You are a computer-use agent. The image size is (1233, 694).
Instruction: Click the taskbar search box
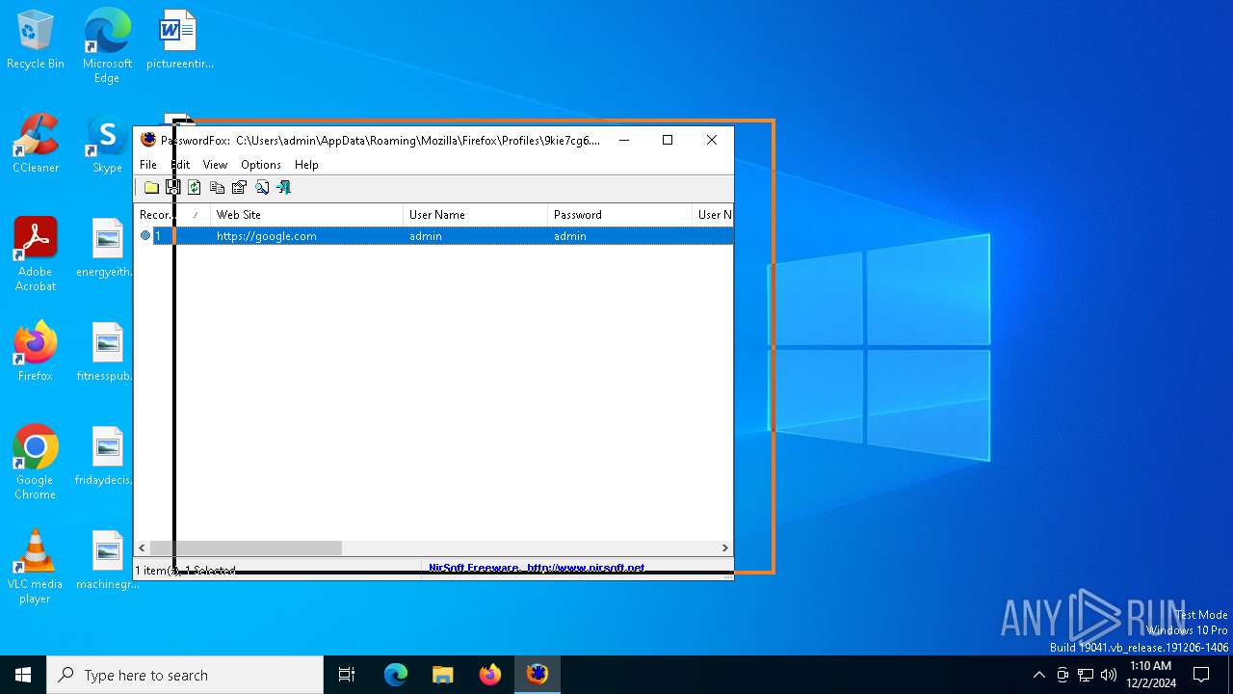pyautogui.click(x=185, y=675)
